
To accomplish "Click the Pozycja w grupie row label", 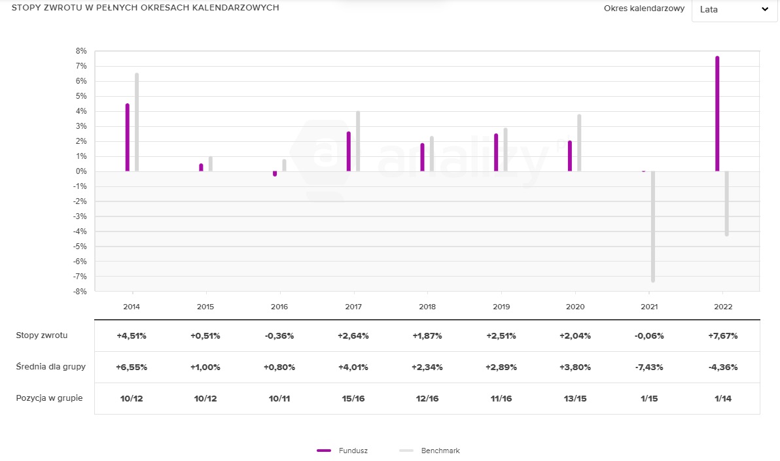I will click(x=49, y=398).
